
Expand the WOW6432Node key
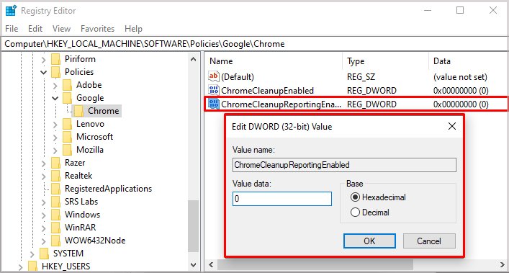(x=43, y=241)
